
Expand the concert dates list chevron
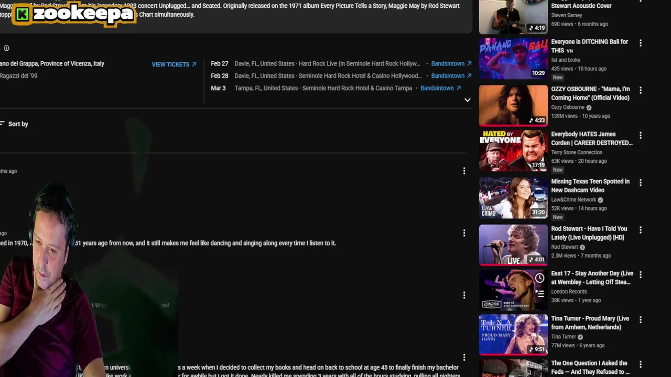[x=467, y=100]
